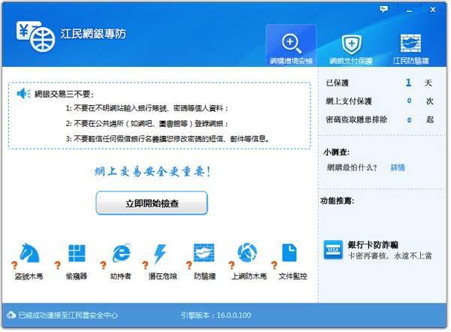The image size is (451, 332).
Task: Minimize the 江民網銀專防 window
Action: pyautogui.click(x=410, y=11)
